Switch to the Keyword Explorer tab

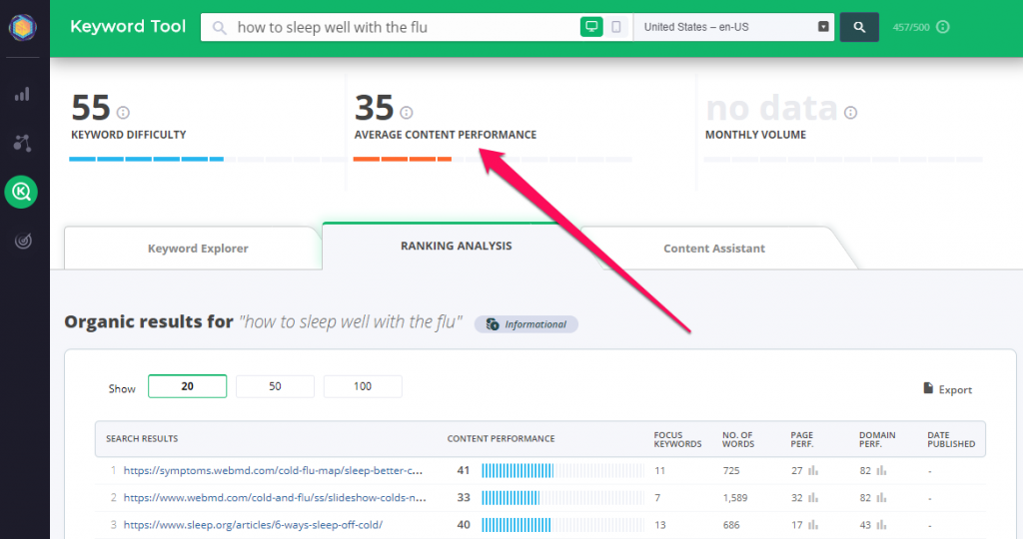[198, 249]
